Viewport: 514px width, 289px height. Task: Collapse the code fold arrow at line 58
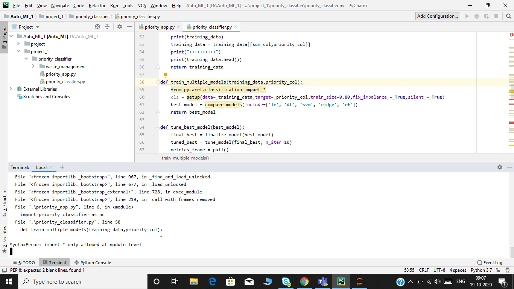point(158,82)
